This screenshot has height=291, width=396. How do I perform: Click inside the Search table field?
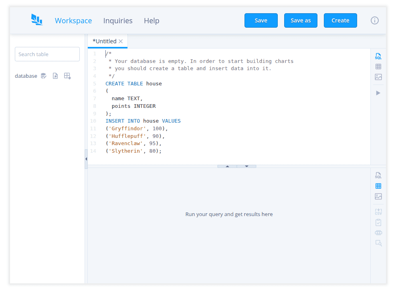tap(47, 54)
